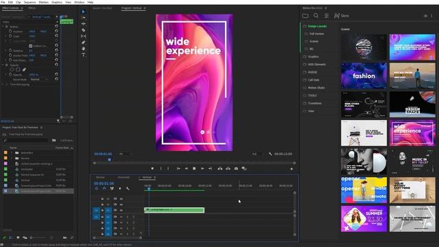This screenshot has height=247, width=439.
Task: Open Motion Bro Store button
Action: coord(342,16)
